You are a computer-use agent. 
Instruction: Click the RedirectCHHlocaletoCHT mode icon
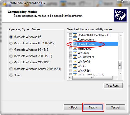tap(75, 35)
